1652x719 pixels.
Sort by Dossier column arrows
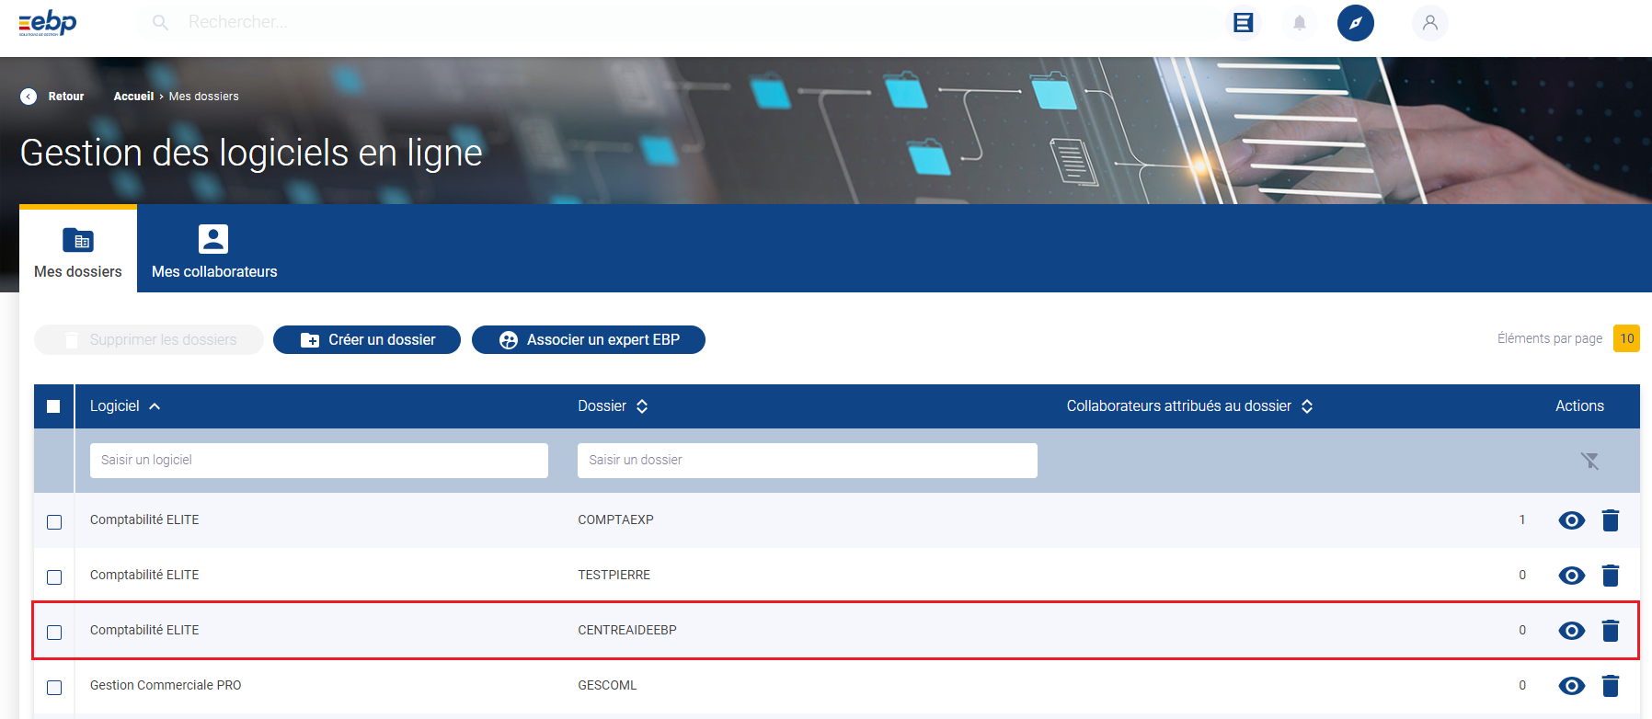point(642,406)
